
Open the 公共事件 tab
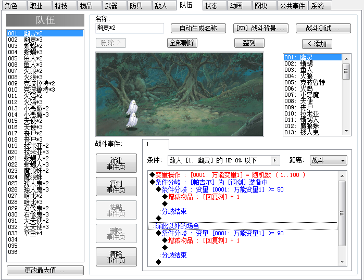(x=292, y=6)
